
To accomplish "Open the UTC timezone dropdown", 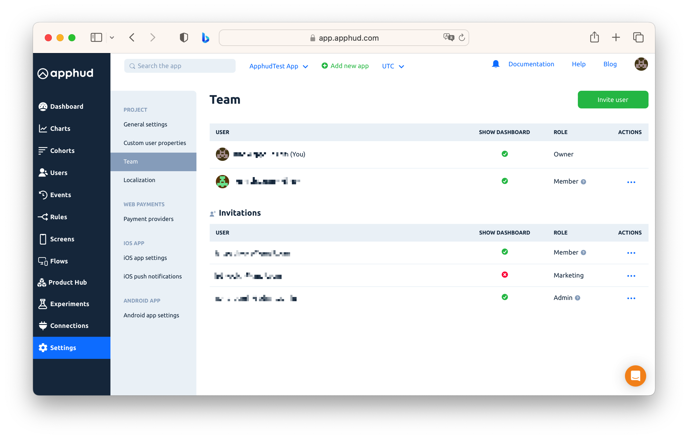I will click(x=393, y=66).
